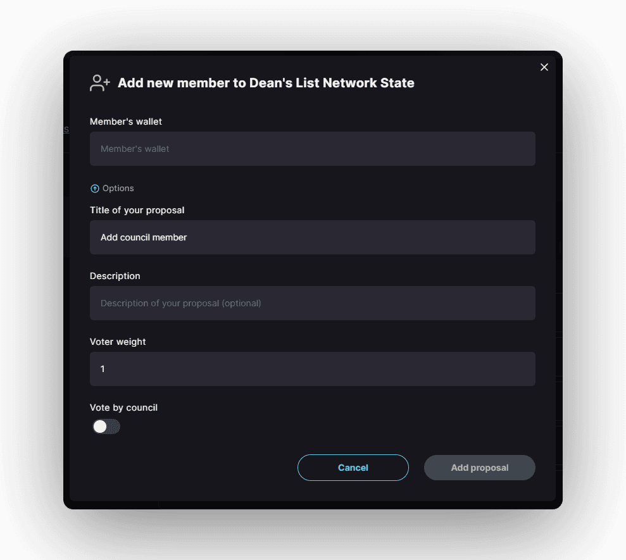Click into the proposal Description field
This screenshot has height=560, width=626.
click(x=313, y=303)
